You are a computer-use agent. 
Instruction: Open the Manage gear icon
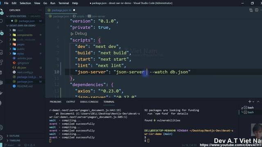click(1, 137)
